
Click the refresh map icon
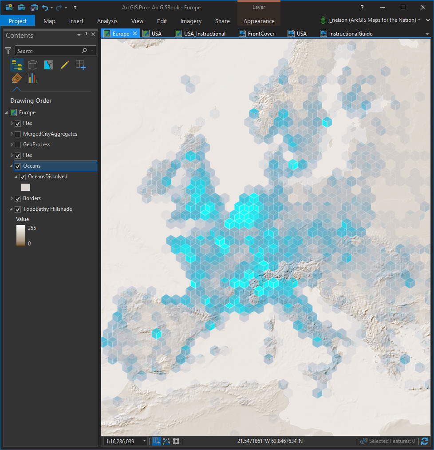tap(425, 441)
